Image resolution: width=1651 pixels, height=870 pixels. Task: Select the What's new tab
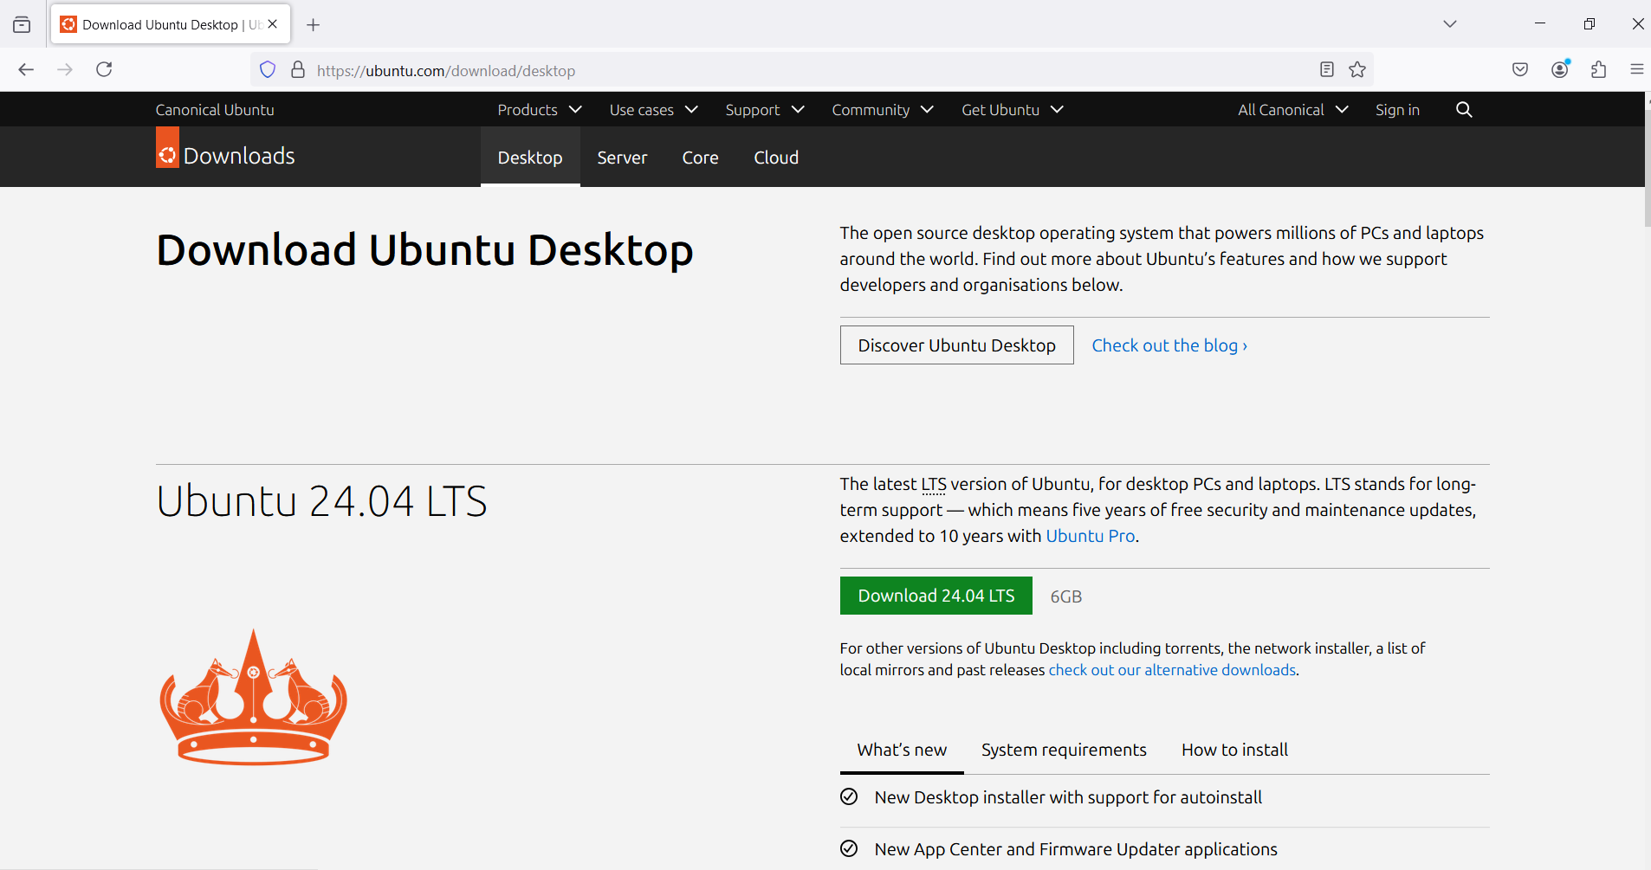(x=902, y=750)
